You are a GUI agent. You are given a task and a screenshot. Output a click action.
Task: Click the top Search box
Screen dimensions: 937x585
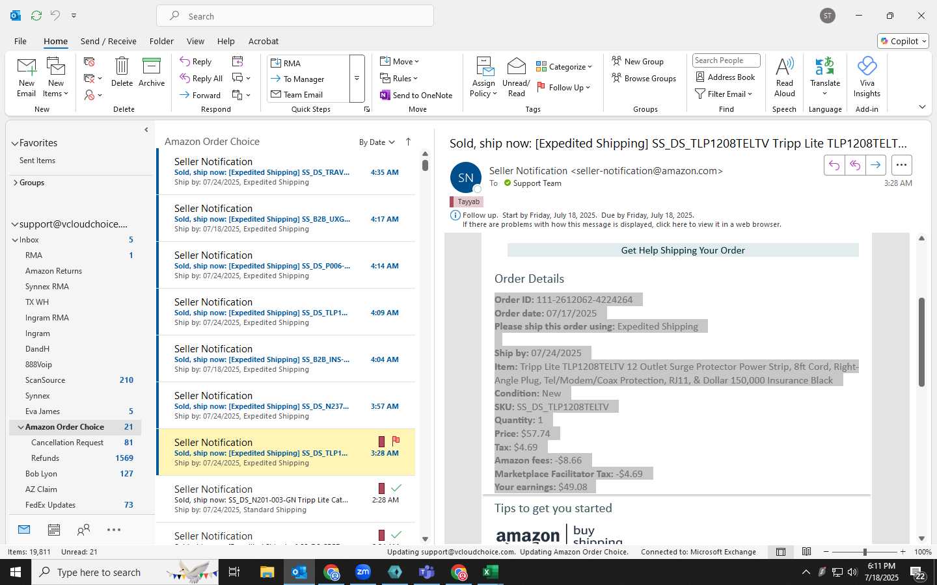(295, 16)
